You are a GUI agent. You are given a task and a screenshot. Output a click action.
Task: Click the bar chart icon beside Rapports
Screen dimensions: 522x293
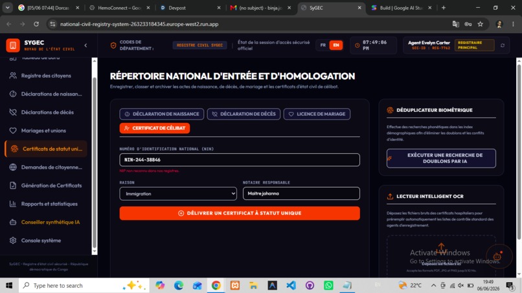[13, 204]
